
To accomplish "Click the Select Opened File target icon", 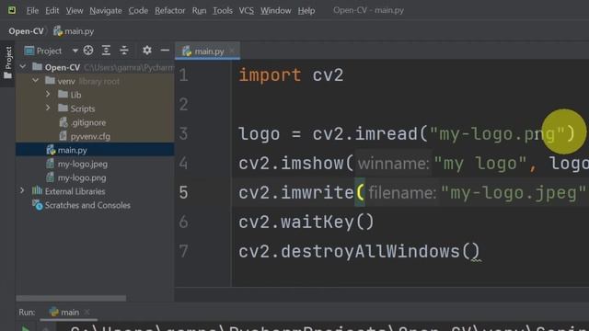I will pyautogui.click(x=88, y=51).
